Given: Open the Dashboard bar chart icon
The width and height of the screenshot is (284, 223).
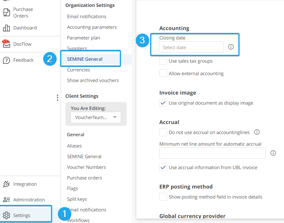Looking at the screenshot, I should point(6,28).
